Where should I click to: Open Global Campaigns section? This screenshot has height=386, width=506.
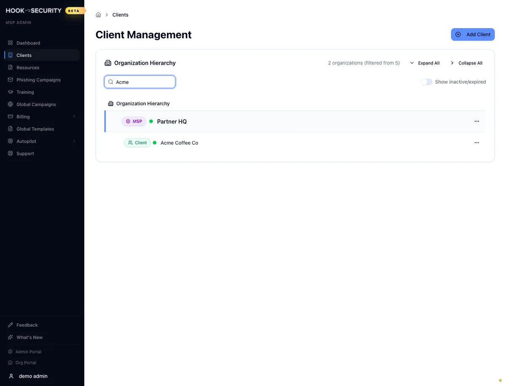42,104
